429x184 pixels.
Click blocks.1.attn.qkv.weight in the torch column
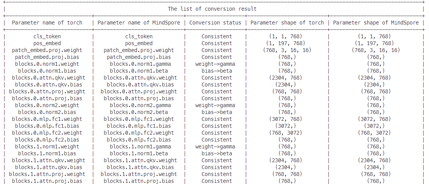[x=47, y=160]
